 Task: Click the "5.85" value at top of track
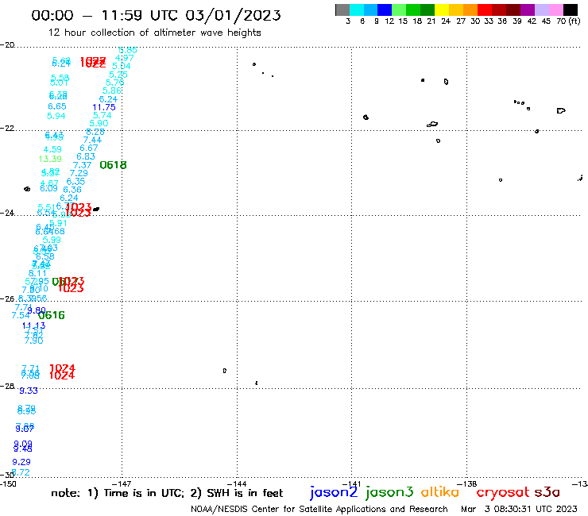pyautogui.click(x=127, y=50)
